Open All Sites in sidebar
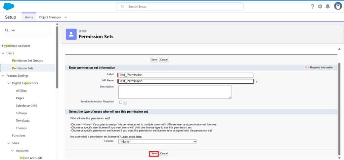This screenshot has height=160, width=344. (21, 91)
